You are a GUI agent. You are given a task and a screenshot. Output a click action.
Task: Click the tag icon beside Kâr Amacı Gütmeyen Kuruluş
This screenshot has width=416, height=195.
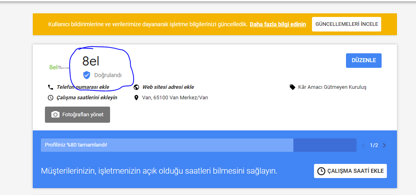pos(292,87)
